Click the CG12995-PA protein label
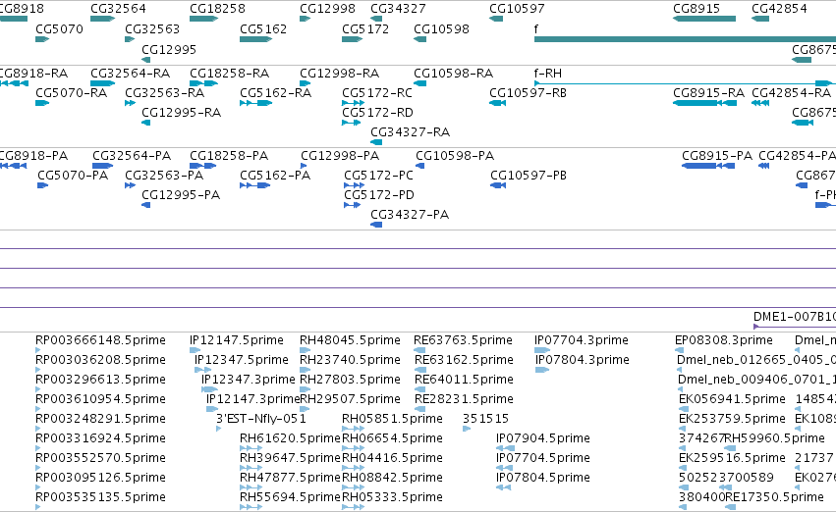Viewport: 836px width, 512px height. pos(181,195)
